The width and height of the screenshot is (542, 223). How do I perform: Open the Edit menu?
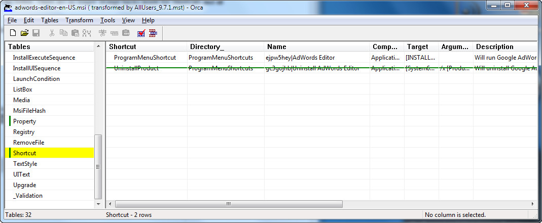pos(29,20)
